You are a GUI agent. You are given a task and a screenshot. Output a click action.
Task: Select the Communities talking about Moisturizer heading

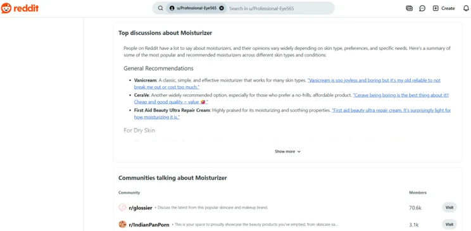[x=172, y=178]
